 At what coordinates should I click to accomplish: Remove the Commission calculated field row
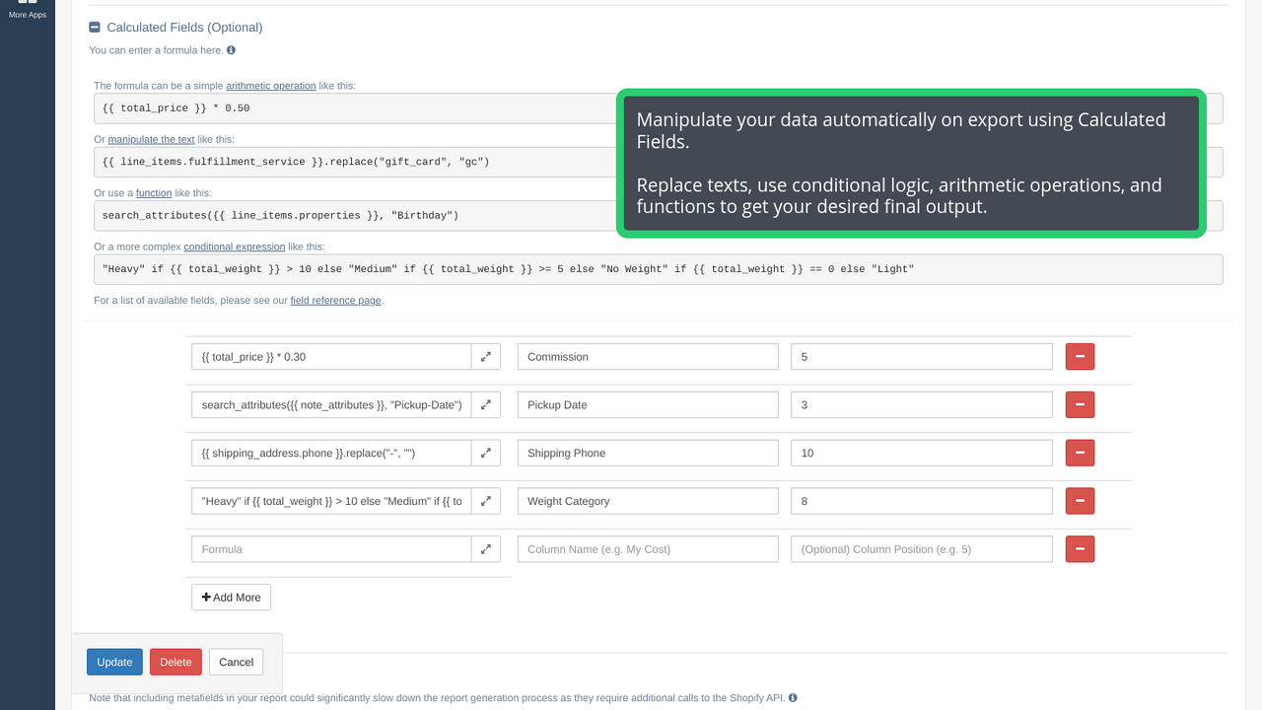pyautogui.click(x=1080, y=356)
